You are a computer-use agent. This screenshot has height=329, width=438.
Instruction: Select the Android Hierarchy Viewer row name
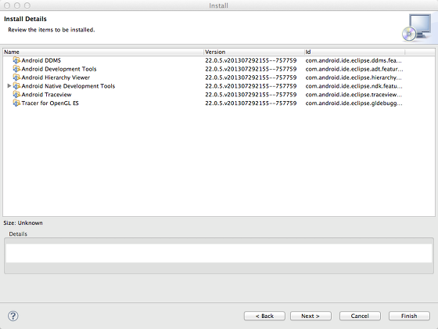pyautogui.click(x=56, y=78)
